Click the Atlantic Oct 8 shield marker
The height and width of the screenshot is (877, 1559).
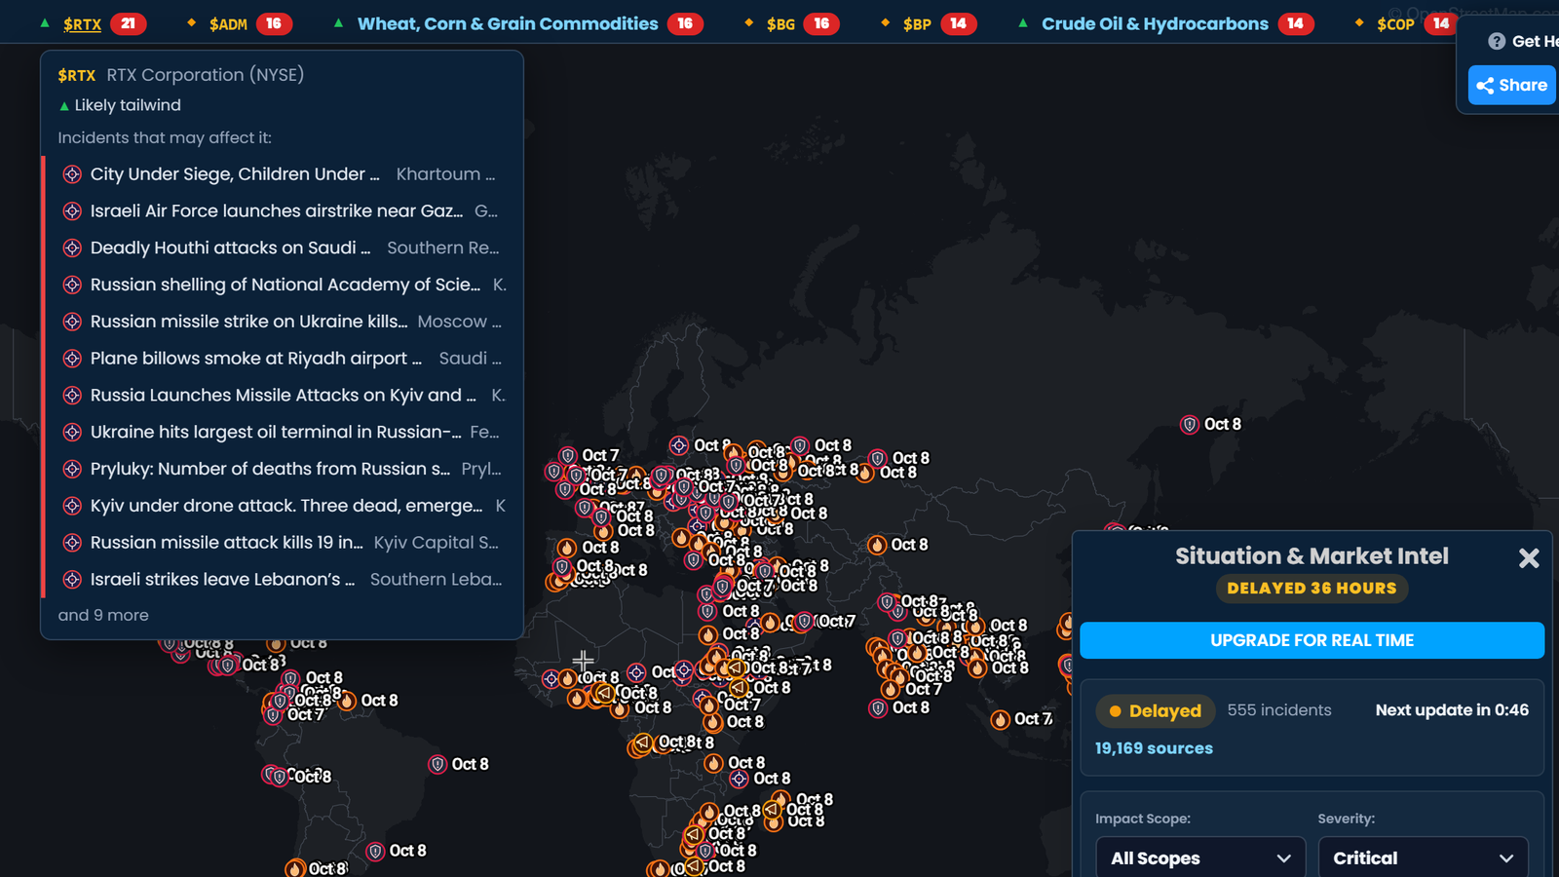pyautogui.click(x=437, y=765)
